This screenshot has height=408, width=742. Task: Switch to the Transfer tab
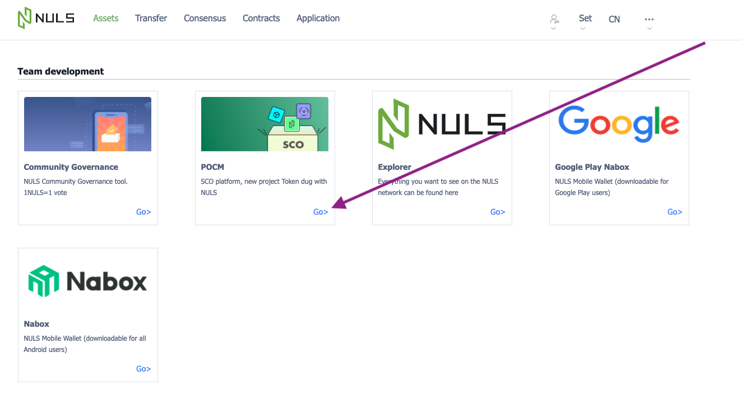coord(151,18)
